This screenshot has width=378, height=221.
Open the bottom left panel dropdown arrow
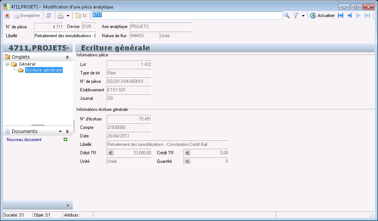click(x=68, y=206)
